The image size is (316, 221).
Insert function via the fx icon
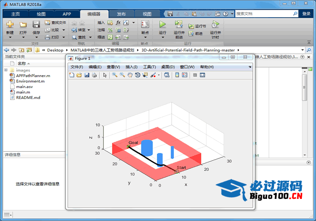point(118,23)
